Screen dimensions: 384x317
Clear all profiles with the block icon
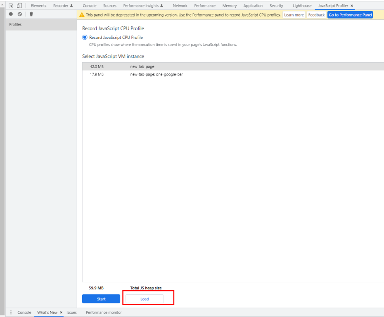19,14
